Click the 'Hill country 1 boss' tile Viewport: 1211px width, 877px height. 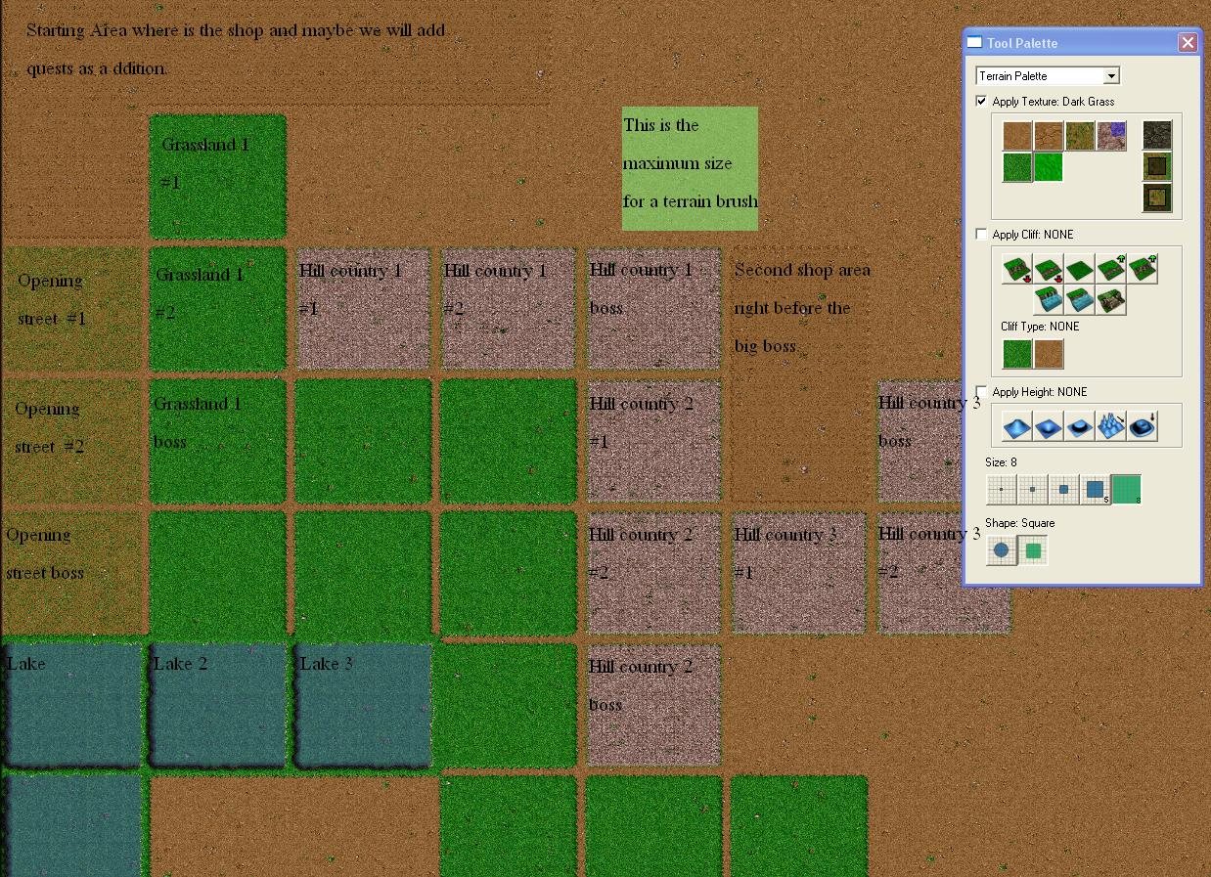click(x=653, y=309)
